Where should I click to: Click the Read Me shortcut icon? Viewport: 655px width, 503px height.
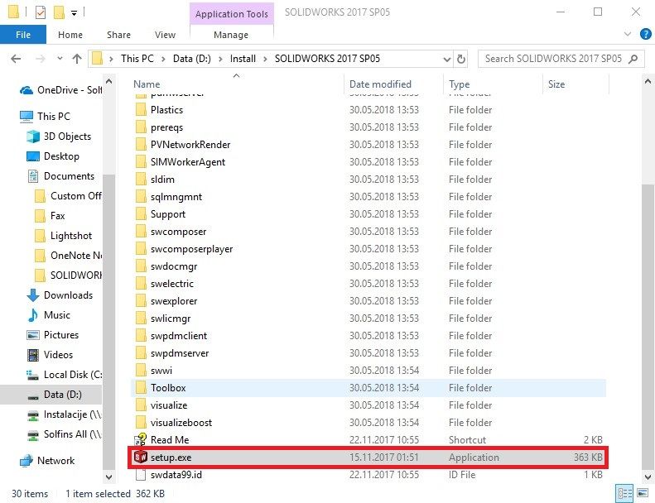[140, 440]
